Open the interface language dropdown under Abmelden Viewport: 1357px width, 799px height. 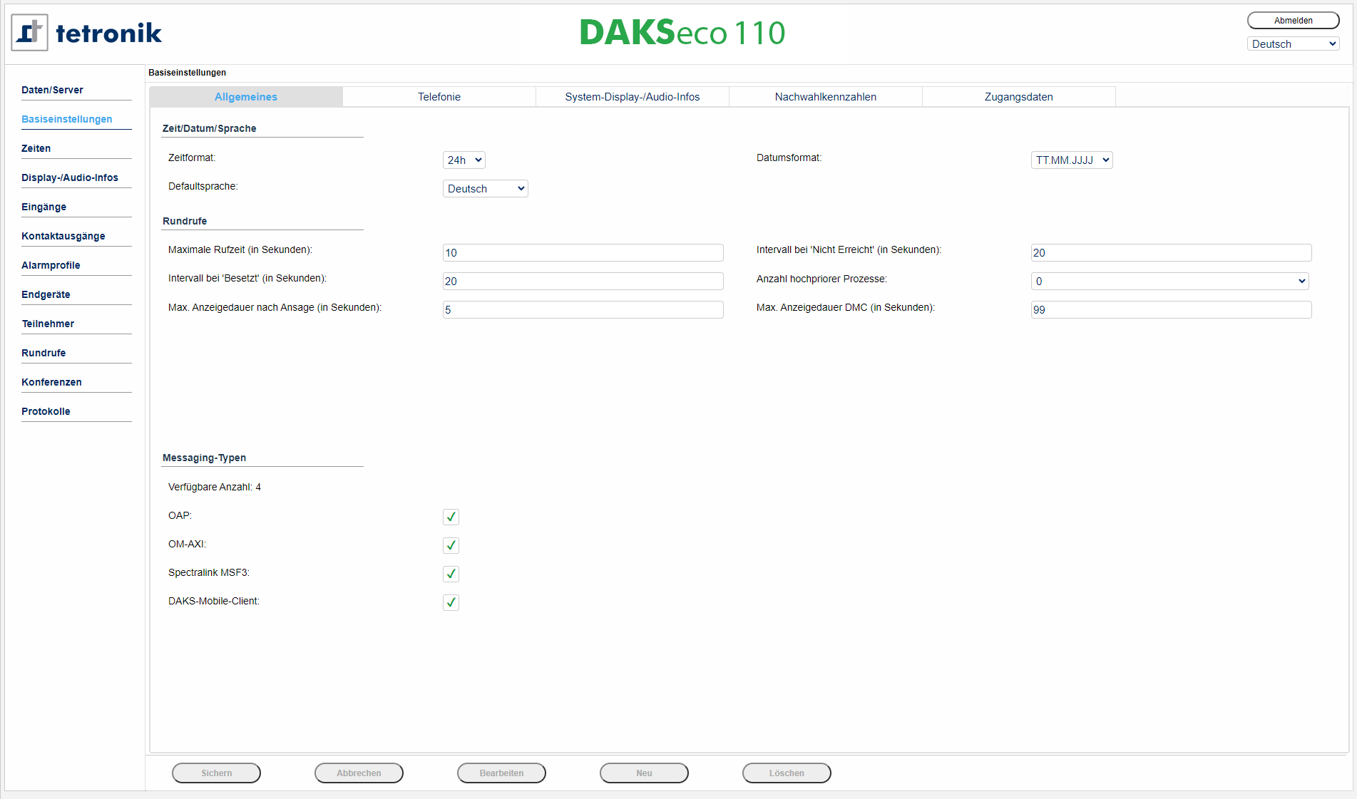(x=1293, y=44)
